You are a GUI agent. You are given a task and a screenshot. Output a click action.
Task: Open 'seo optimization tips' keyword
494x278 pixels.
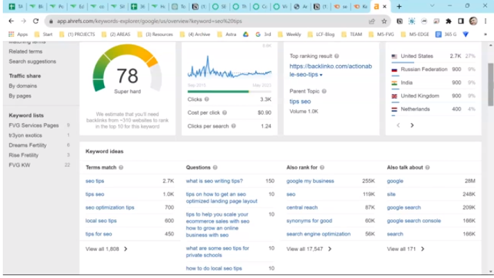[110, 207]
